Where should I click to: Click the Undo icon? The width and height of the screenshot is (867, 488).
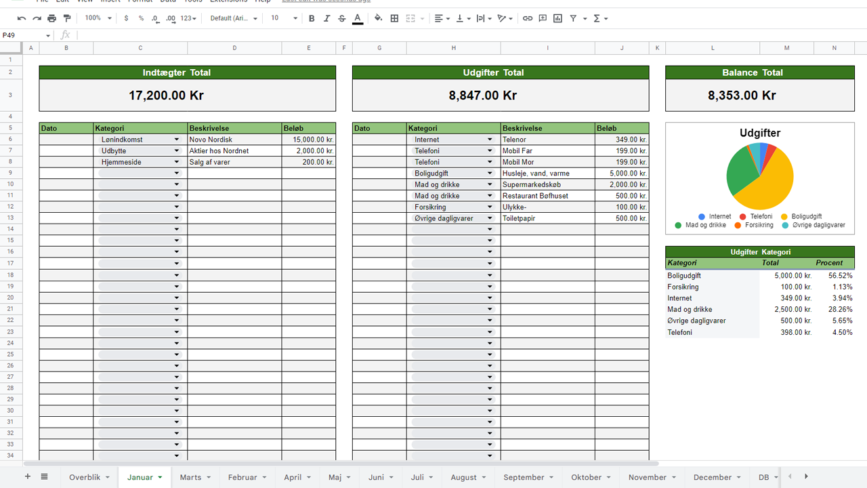(22, 18)
